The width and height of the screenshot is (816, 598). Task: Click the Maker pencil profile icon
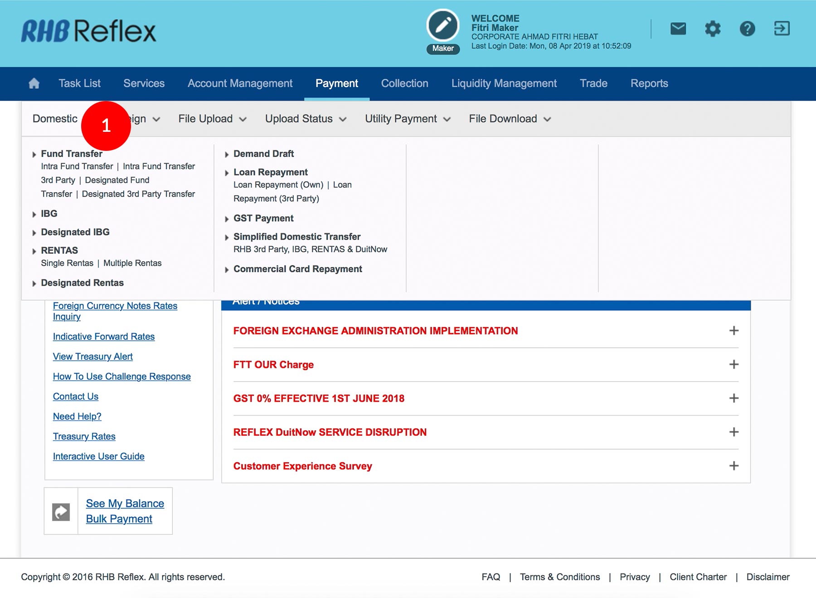click(x=443, y=26)
